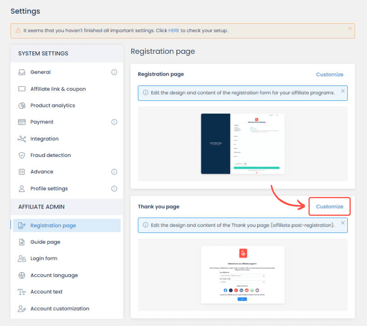367x326 pixels.
Task: Go to Login form settings
Action: tap(67, 258)
